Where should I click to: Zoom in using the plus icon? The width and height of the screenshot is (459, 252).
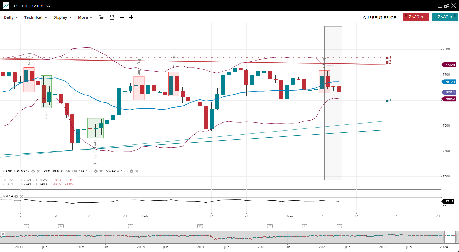[131, 17]
